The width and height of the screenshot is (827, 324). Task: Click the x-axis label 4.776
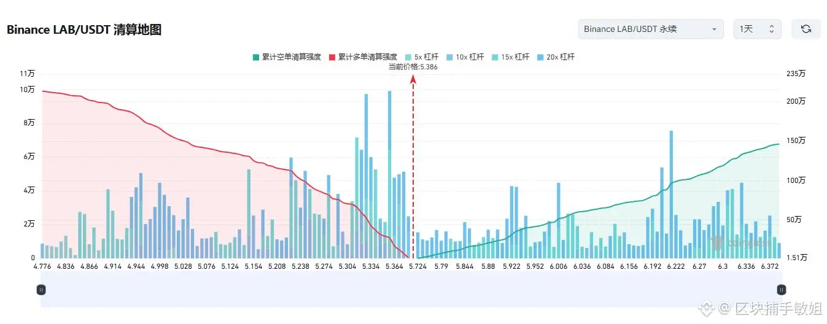click(x=42, y=266)
